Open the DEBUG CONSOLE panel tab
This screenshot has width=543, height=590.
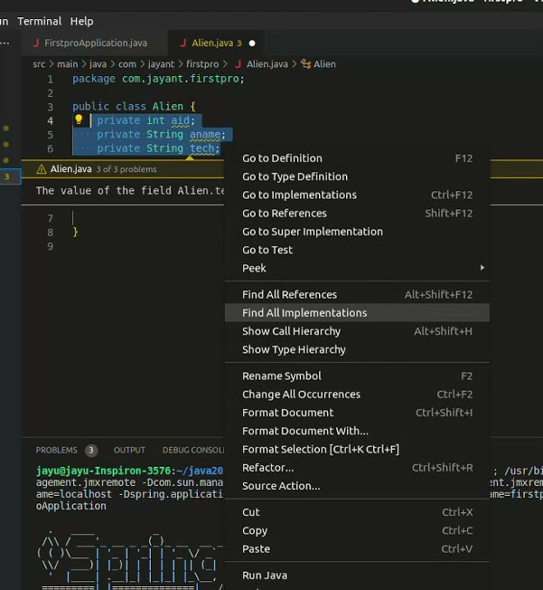(194, 451)
